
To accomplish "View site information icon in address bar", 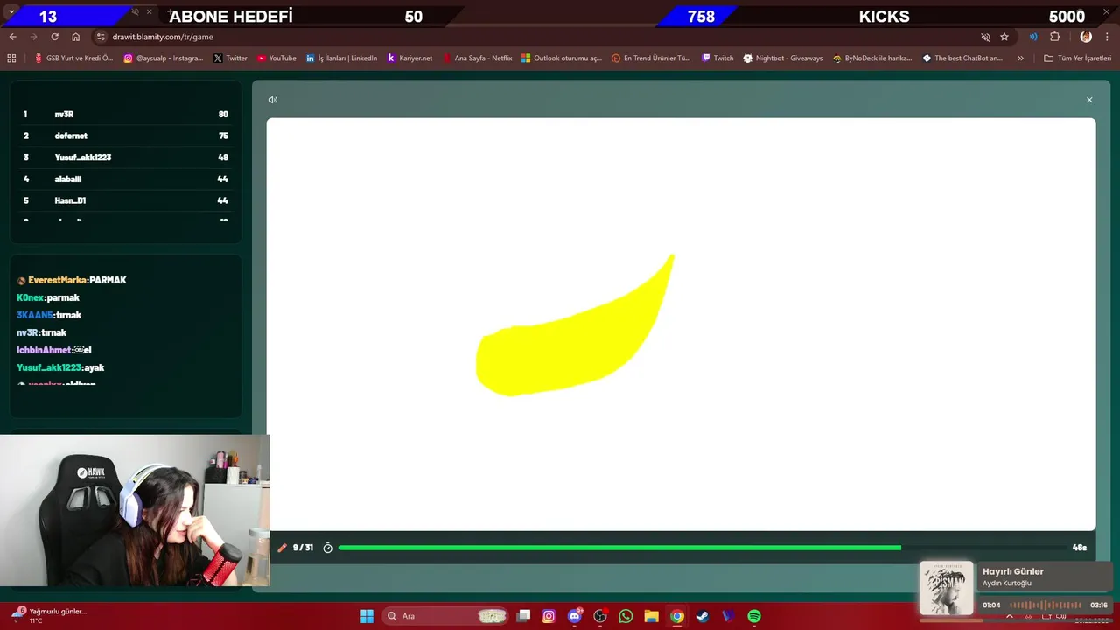I will click(x=101, y=37).
